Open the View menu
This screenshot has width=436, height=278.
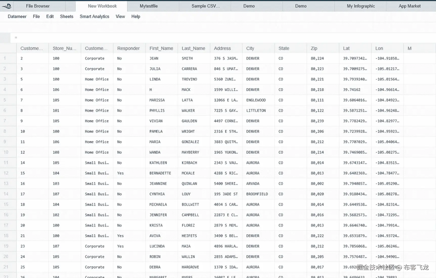coord(120,16)
